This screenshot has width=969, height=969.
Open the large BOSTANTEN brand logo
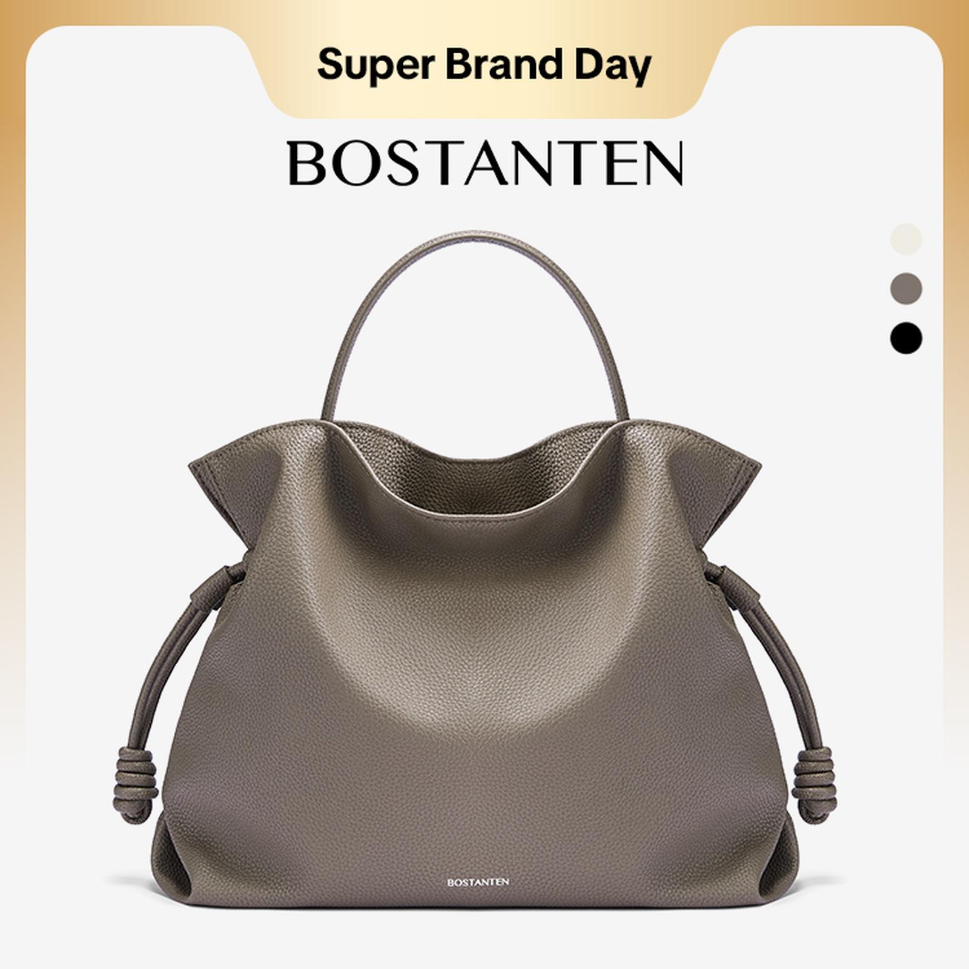pyautogui.click(x=486, y=164)
